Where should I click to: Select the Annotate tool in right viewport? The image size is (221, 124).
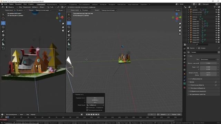(x=69, y=40)
